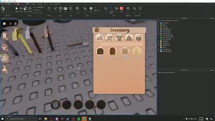Select the first hotbar slot
The width and height of the screenshot is (215, 121).
[55, 105]
